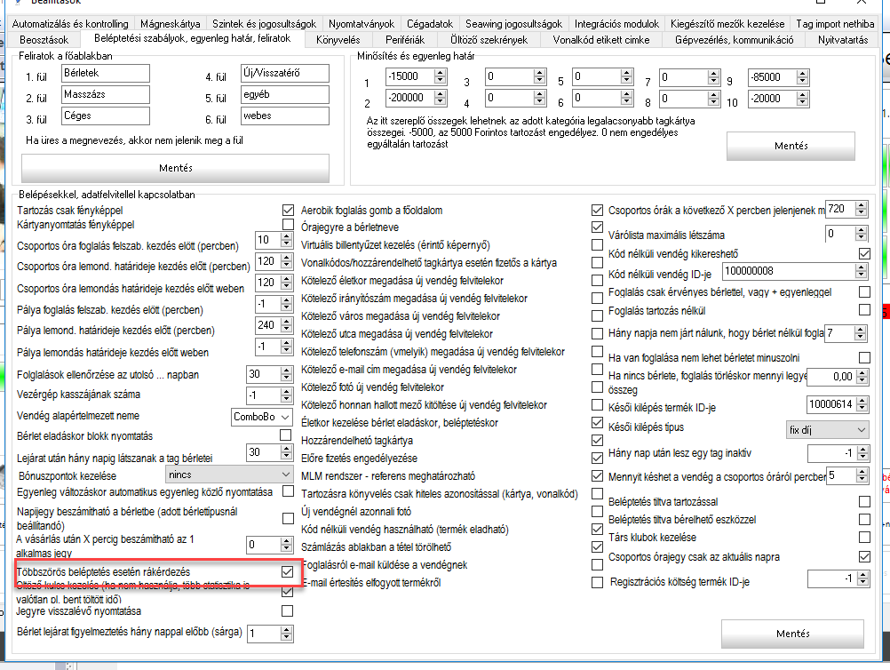Open the Seawing jogosultságok tab
This screenshot has width=890, height=670.
pos(513,24)
